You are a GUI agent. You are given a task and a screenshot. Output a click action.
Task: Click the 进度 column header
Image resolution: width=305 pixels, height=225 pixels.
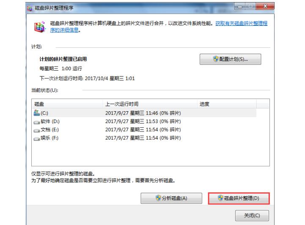pyautogui.click(x=227, y=104)
